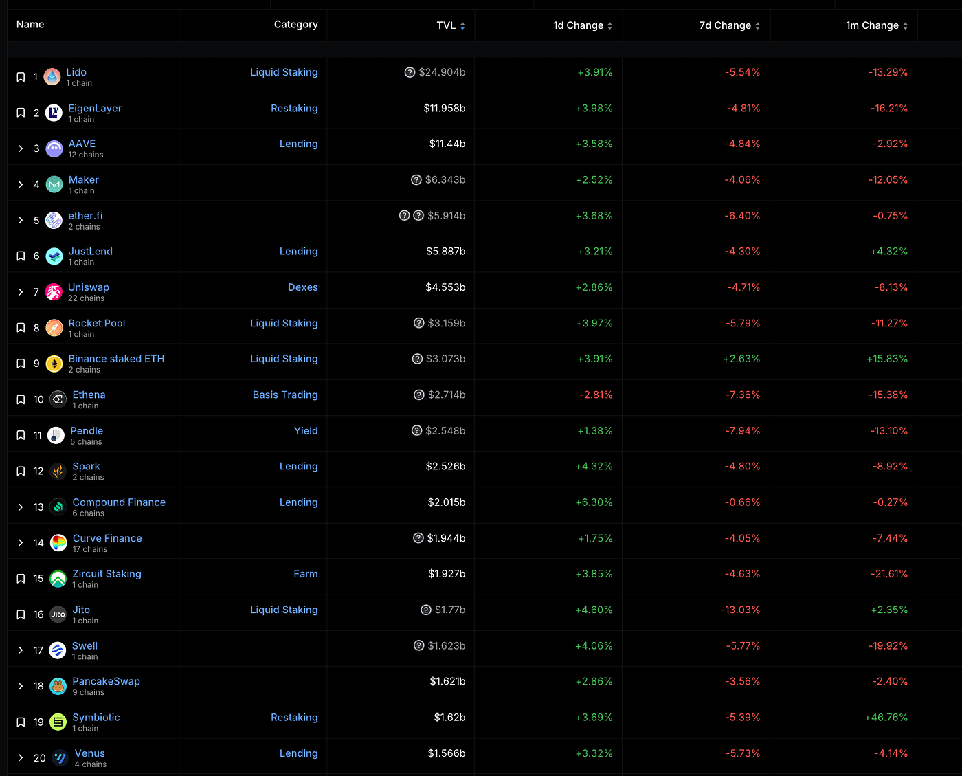962x776 pixels.
Task: Open the EigenLayer protocol link
Action: (x=95, y=108)
